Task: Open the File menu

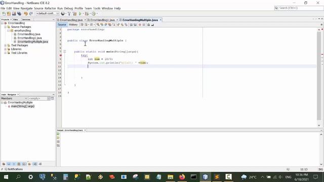Action: coord(3,9)
